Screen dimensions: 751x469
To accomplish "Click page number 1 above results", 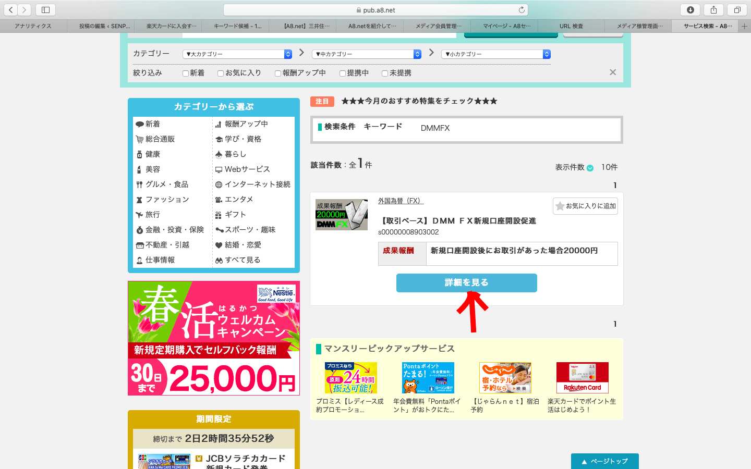I will 615,186.
